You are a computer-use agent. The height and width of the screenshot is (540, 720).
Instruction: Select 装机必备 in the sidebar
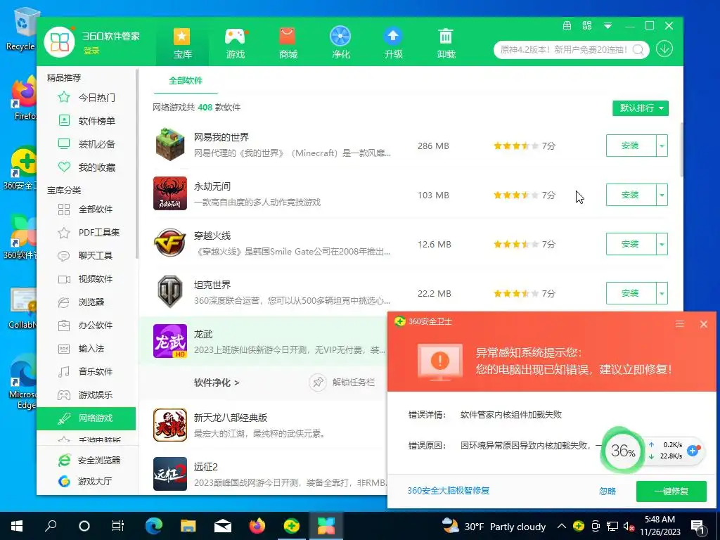(x=87, y=144)
